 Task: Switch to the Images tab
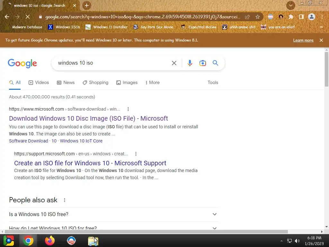[127, 83]
